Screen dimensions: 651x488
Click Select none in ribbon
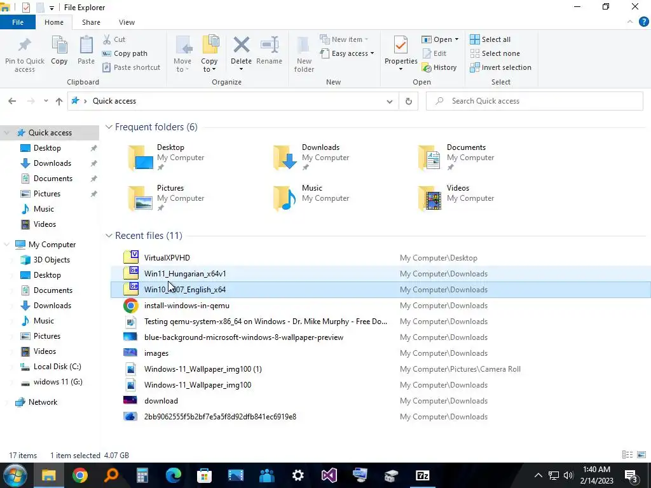[495, 53]
